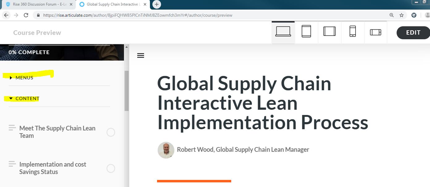The height and width of the screenshot is (187, 430).
Task: Close the Global Supply Chain Interactive tab
Action: pyautogui.click(x=145, y=5)
